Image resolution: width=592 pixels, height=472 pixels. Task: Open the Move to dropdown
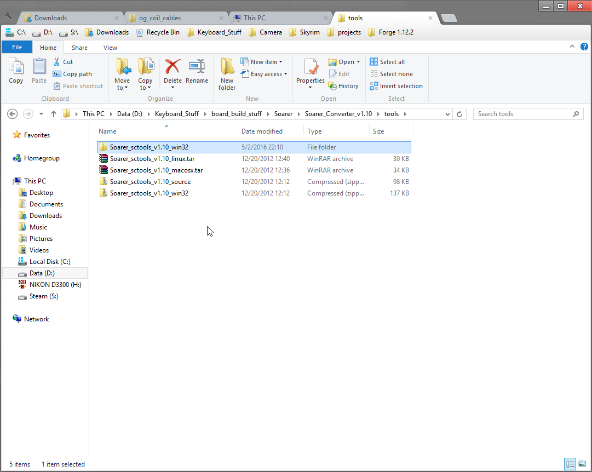(x=122, y=88)
